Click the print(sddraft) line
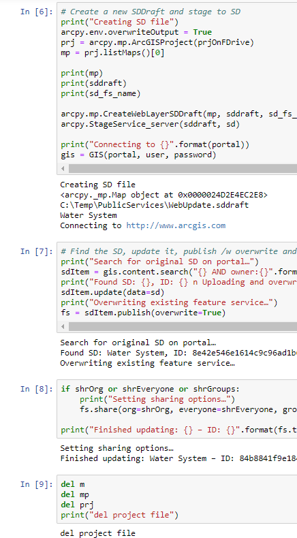 94,83
